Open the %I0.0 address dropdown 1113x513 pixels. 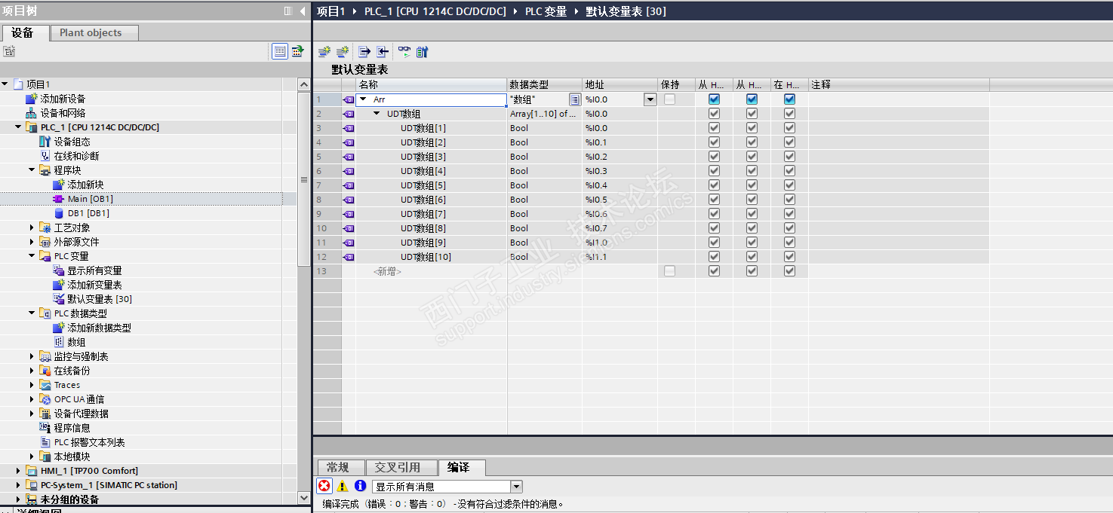(650, 99)
